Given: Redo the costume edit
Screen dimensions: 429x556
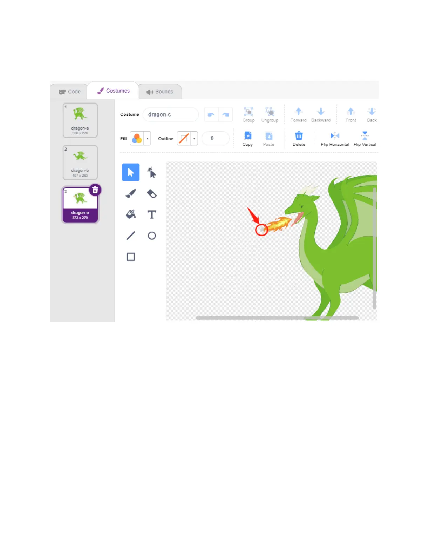Looking at the screenshot, I should [x=225, y=114].
